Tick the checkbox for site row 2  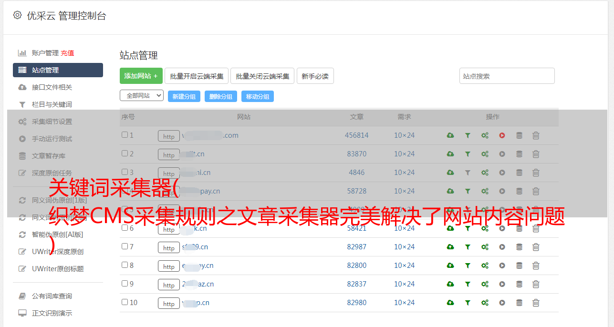[x=125, y=153]
